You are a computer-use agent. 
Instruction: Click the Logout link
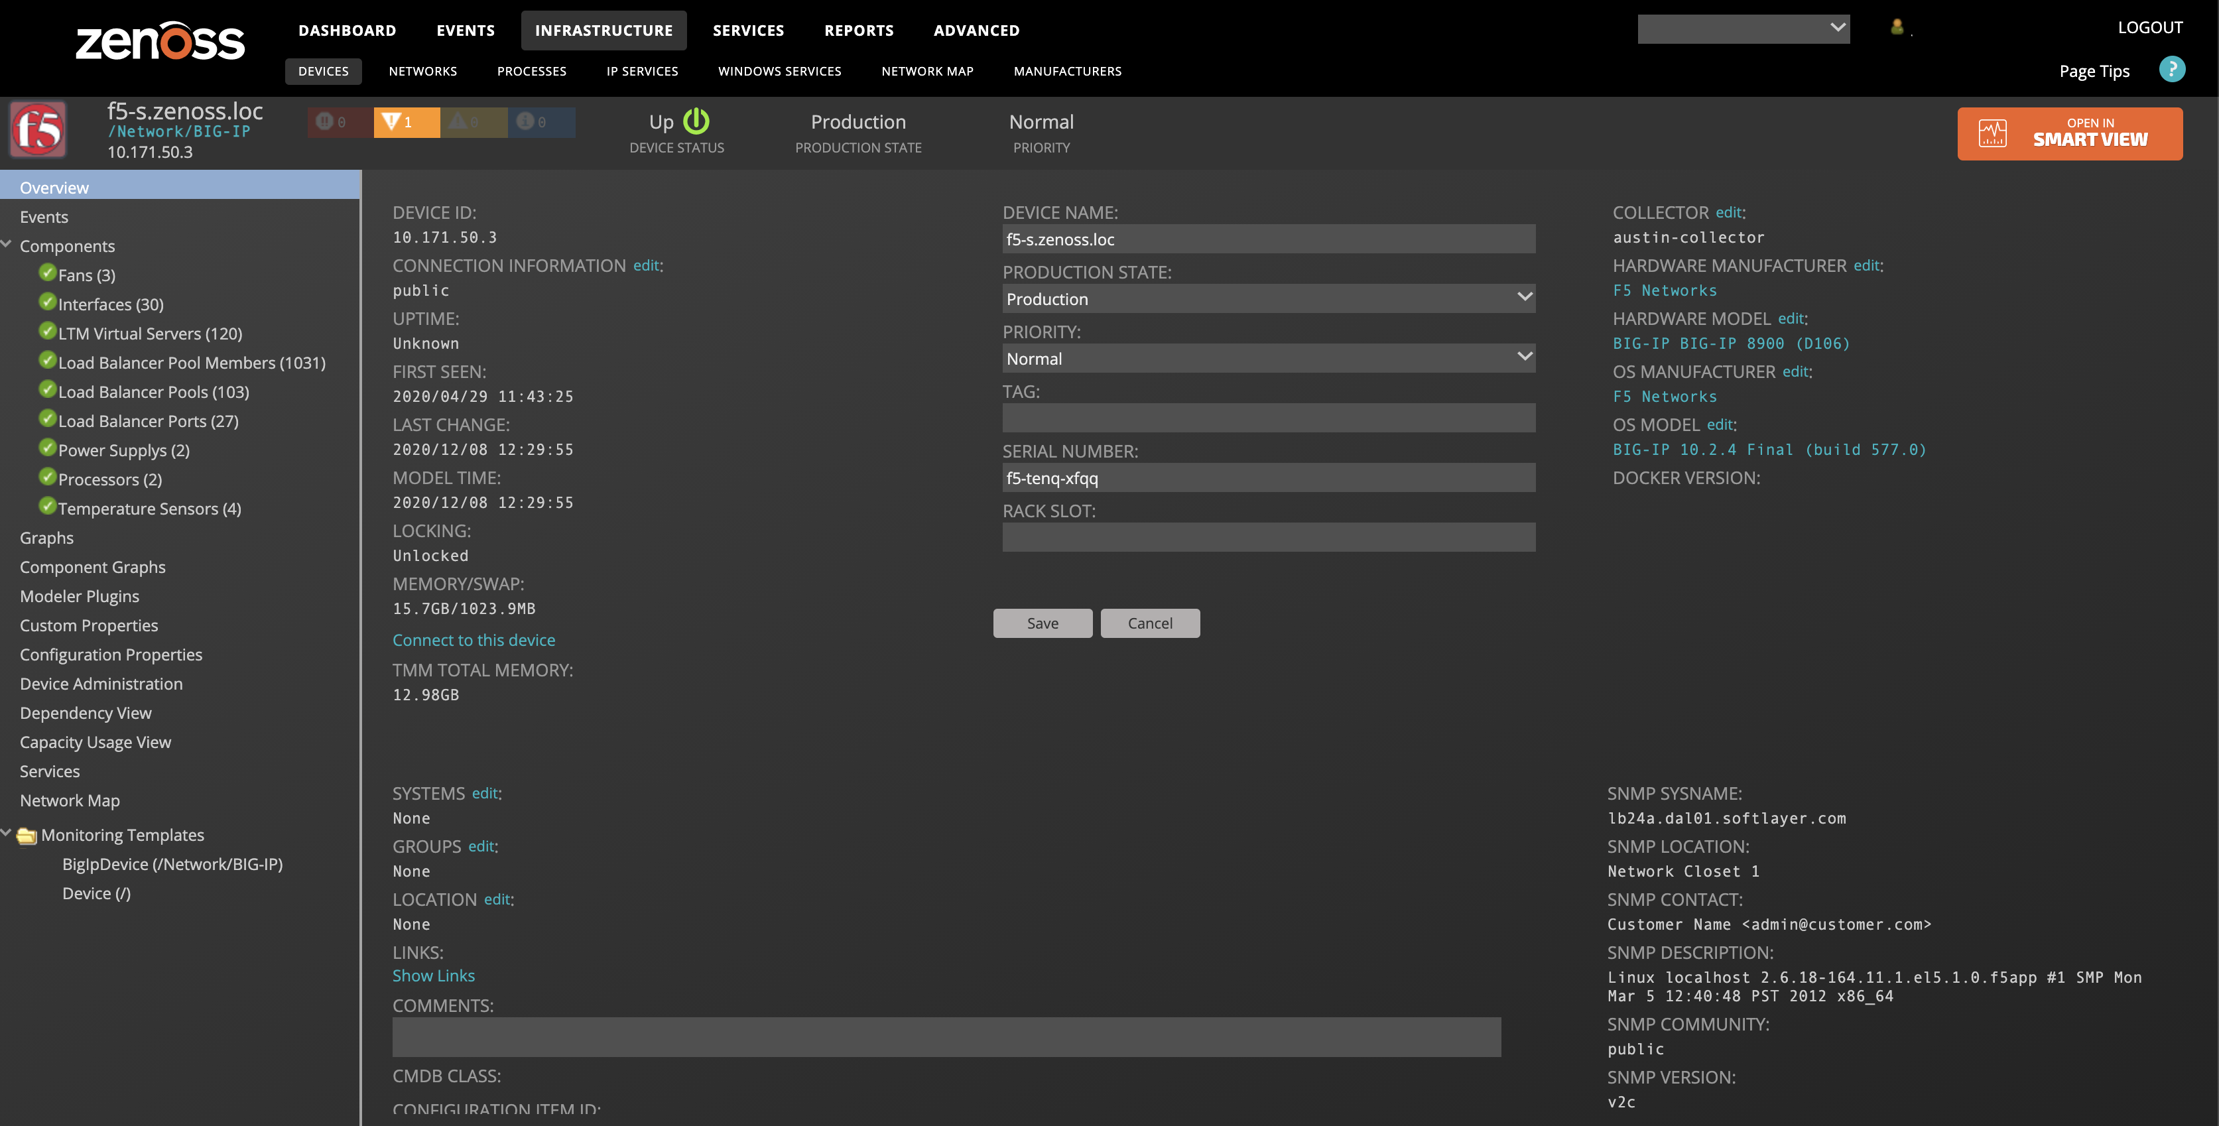[x=2150, y=27]
